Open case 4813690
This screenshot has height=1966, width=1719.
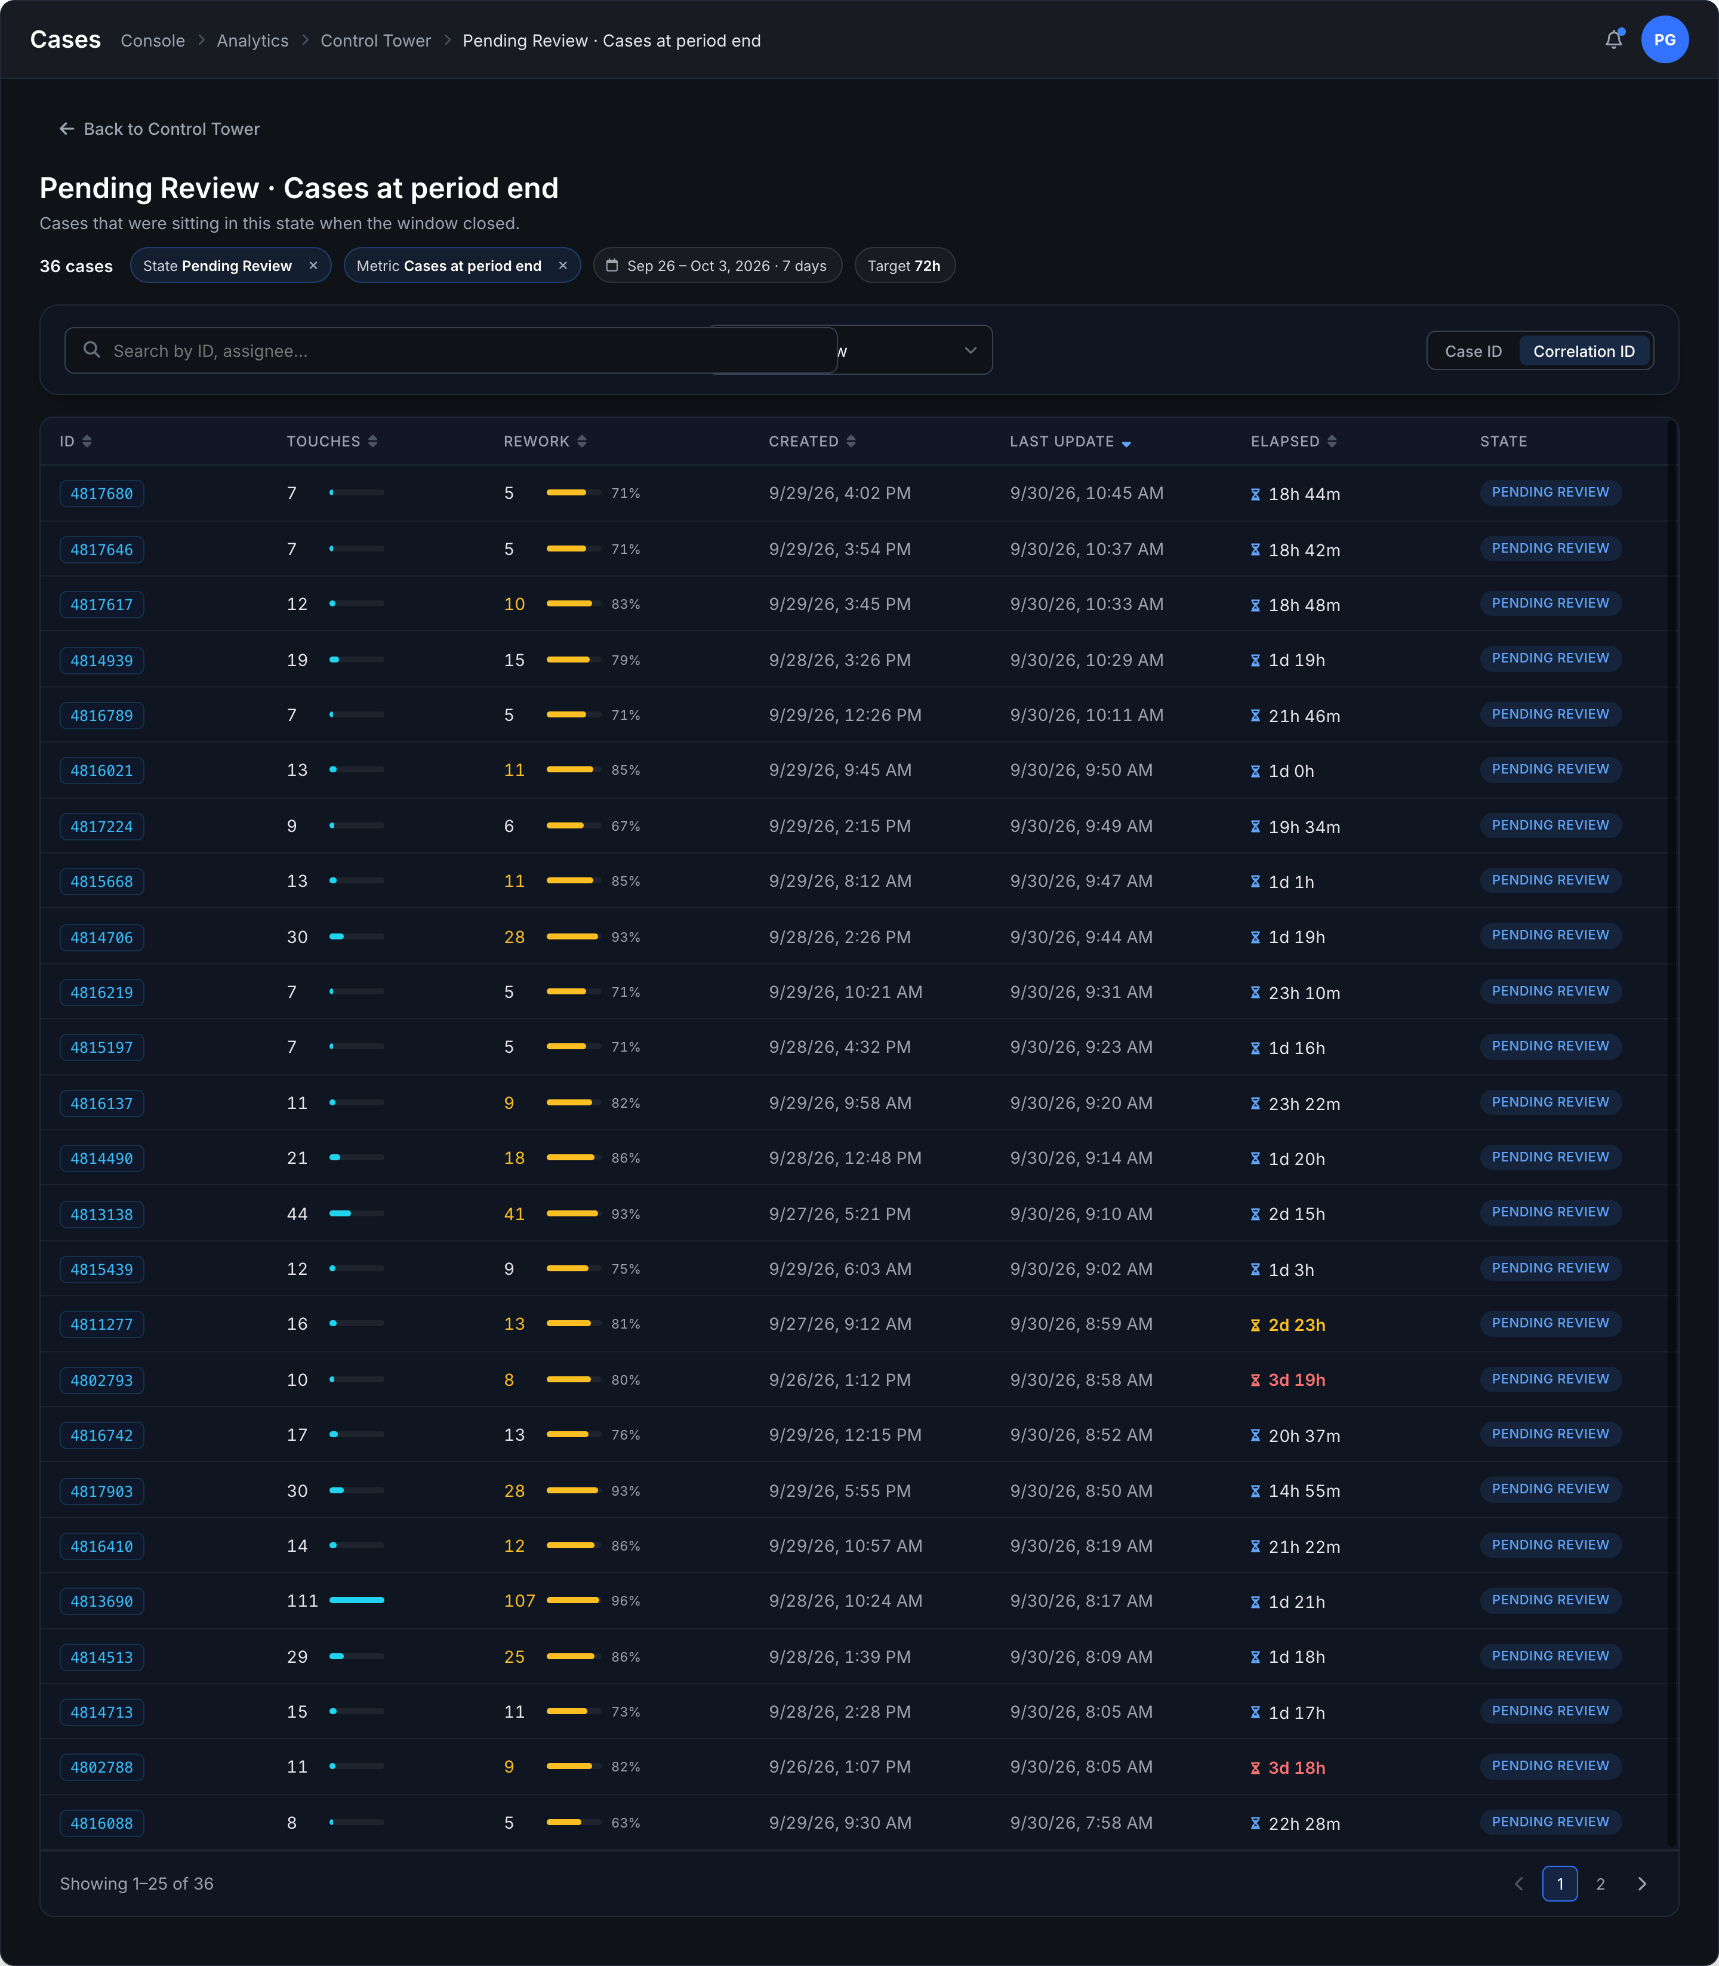point(101,1601)
